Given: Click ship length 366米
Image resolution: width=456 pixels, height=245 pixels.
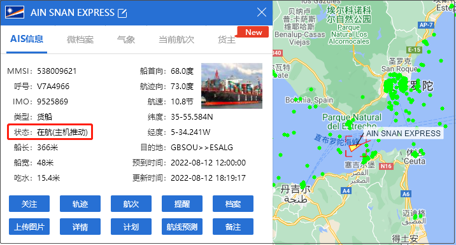Looking at the screenshot, I should pos(47,148).
